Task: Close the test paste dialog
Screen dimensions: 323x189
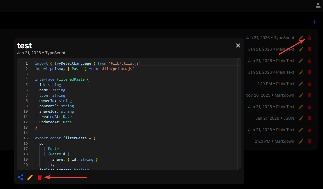Action: coord(238,45)
